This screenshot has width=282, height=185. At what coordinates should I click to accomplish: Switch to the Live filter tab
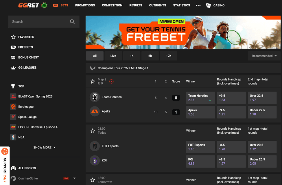click(113, 56)
